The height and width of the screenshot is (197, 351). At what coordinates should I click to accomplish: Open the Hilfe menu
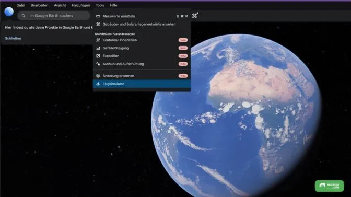click(113, 5)
